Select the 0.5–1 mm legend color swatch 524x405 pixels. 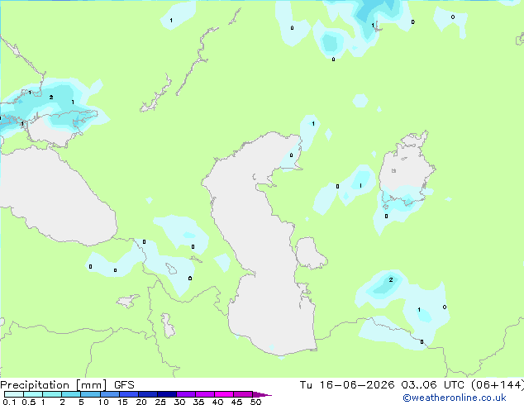[33, 394]
